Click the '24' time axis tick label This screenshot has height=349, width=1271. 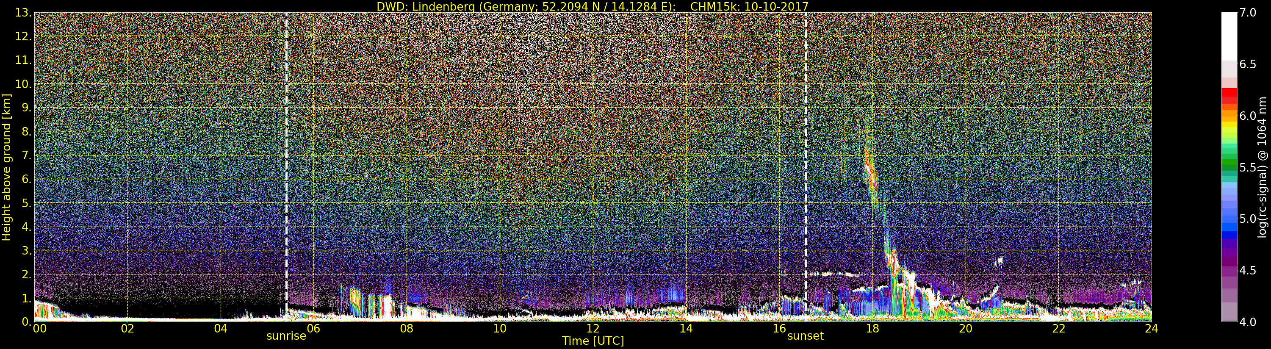click(1152, 328)
